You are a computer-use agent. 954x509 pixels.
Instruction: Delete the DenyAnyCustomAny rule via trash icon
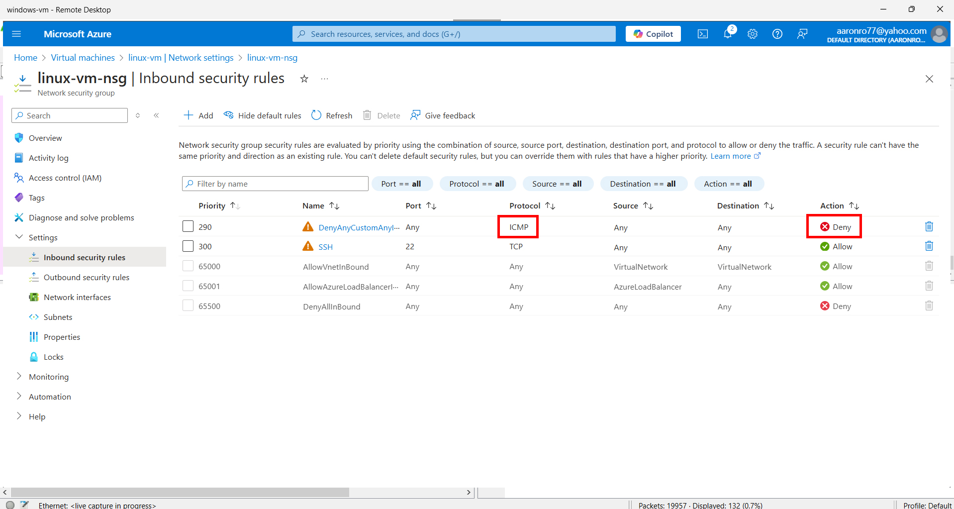pos(929,226)
